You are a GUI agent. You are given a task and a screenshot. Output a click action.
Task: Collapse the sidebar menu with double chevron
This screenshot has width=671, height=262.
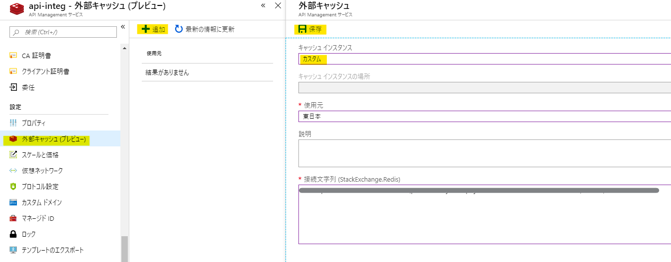point(123,27)
